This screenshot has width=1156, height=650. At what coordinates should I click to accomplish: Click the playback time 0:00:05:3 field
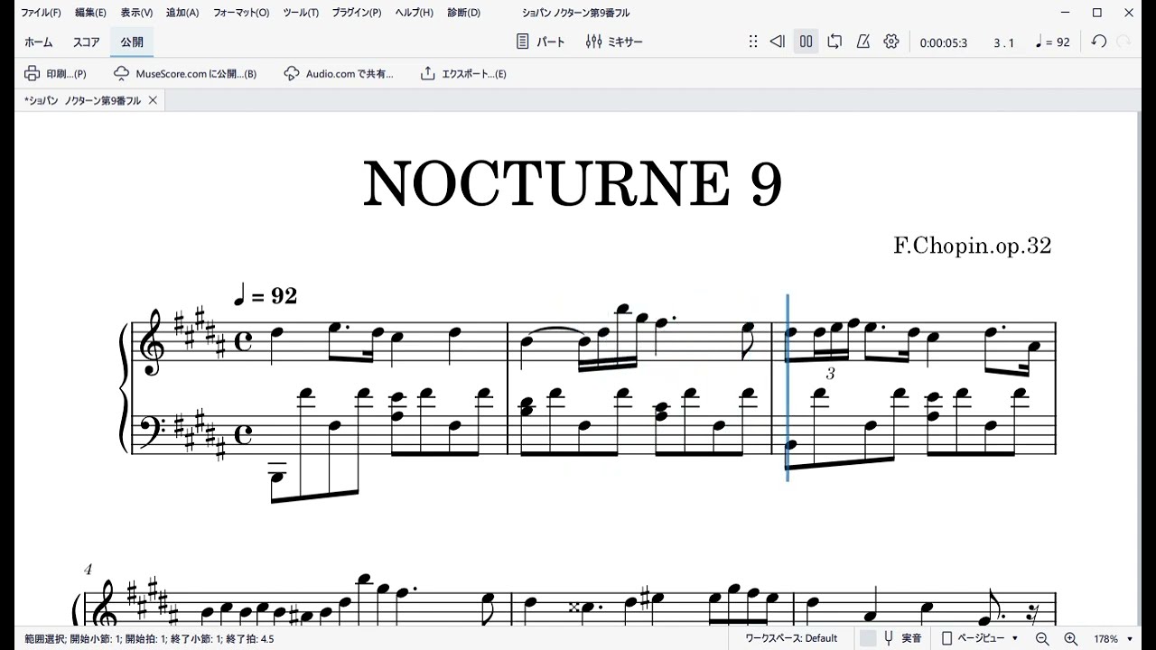click(x=943, y=42)
